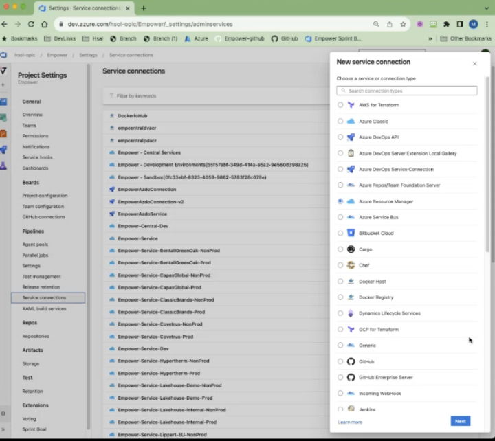Click the Azure DevOps logo in breadcrumb

pos(4,55)
